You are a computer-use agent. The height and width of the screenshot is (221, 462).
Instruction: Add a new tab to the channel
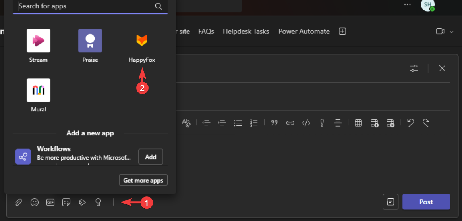tap(342, 31)
